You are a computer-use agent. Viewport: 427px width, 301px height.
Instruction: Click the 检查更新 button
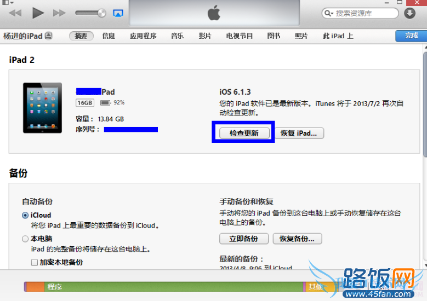244,133
